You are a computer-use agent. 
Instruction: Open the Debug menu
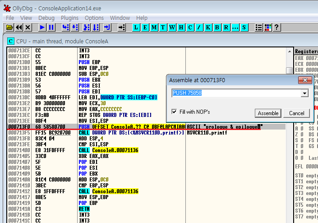46,18
